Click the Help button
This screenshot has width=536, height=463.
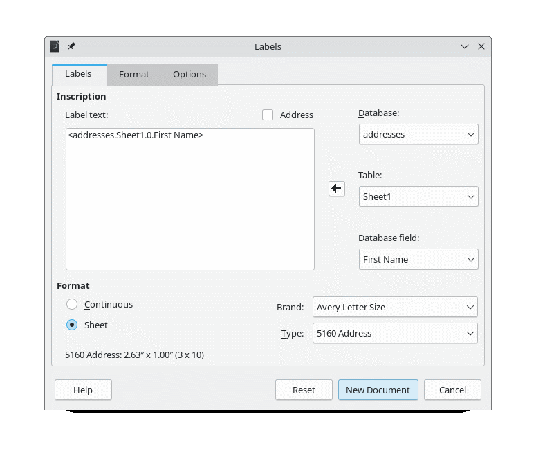coord(83,390)
